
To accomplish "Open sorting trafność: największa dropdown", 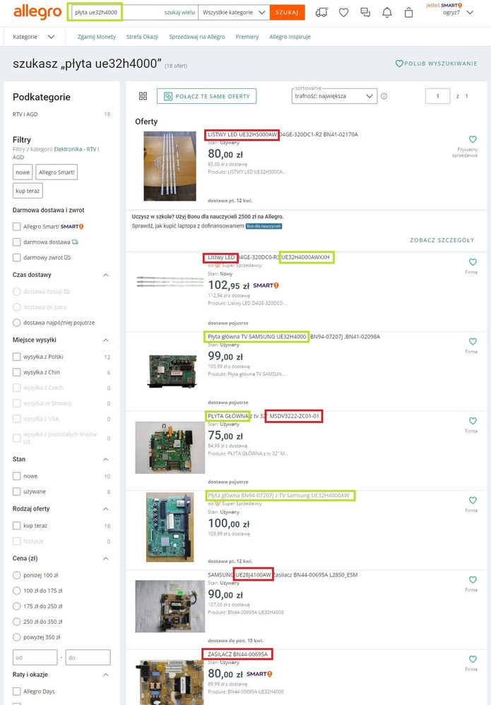I will 334,96.
